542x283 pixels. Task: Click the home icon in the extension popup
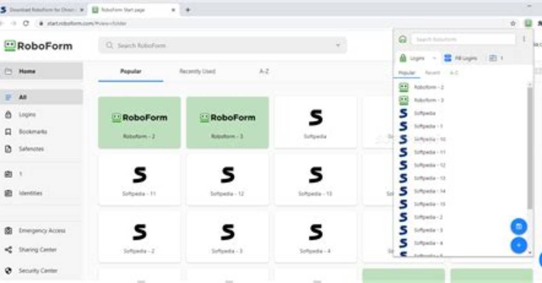pyautogui.click(x=402, y=39)
